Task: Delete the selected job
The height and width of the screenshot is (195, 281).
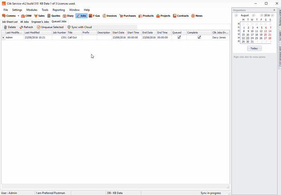Action: (x=10, y=27)
